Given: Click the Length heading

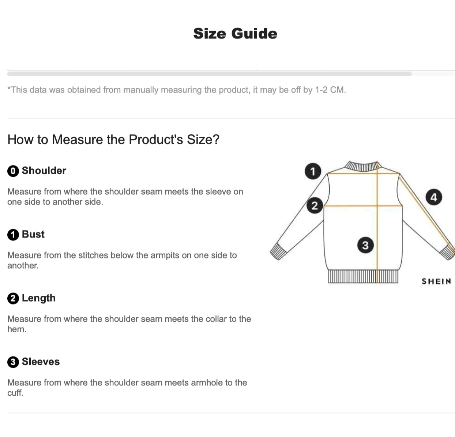Looking at the screenshot, I should click(x=39, y=298).
